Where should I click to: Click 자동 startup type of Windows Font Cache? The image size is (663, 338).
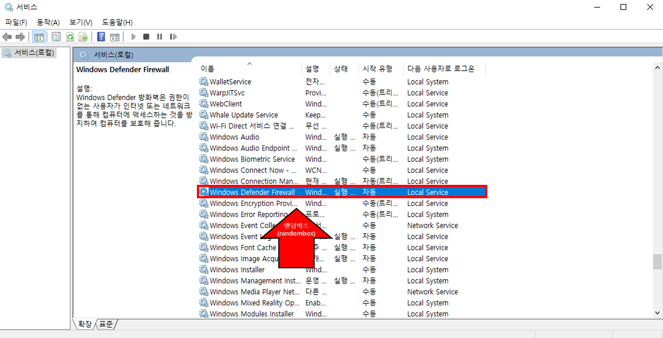[x=369, y=247]
